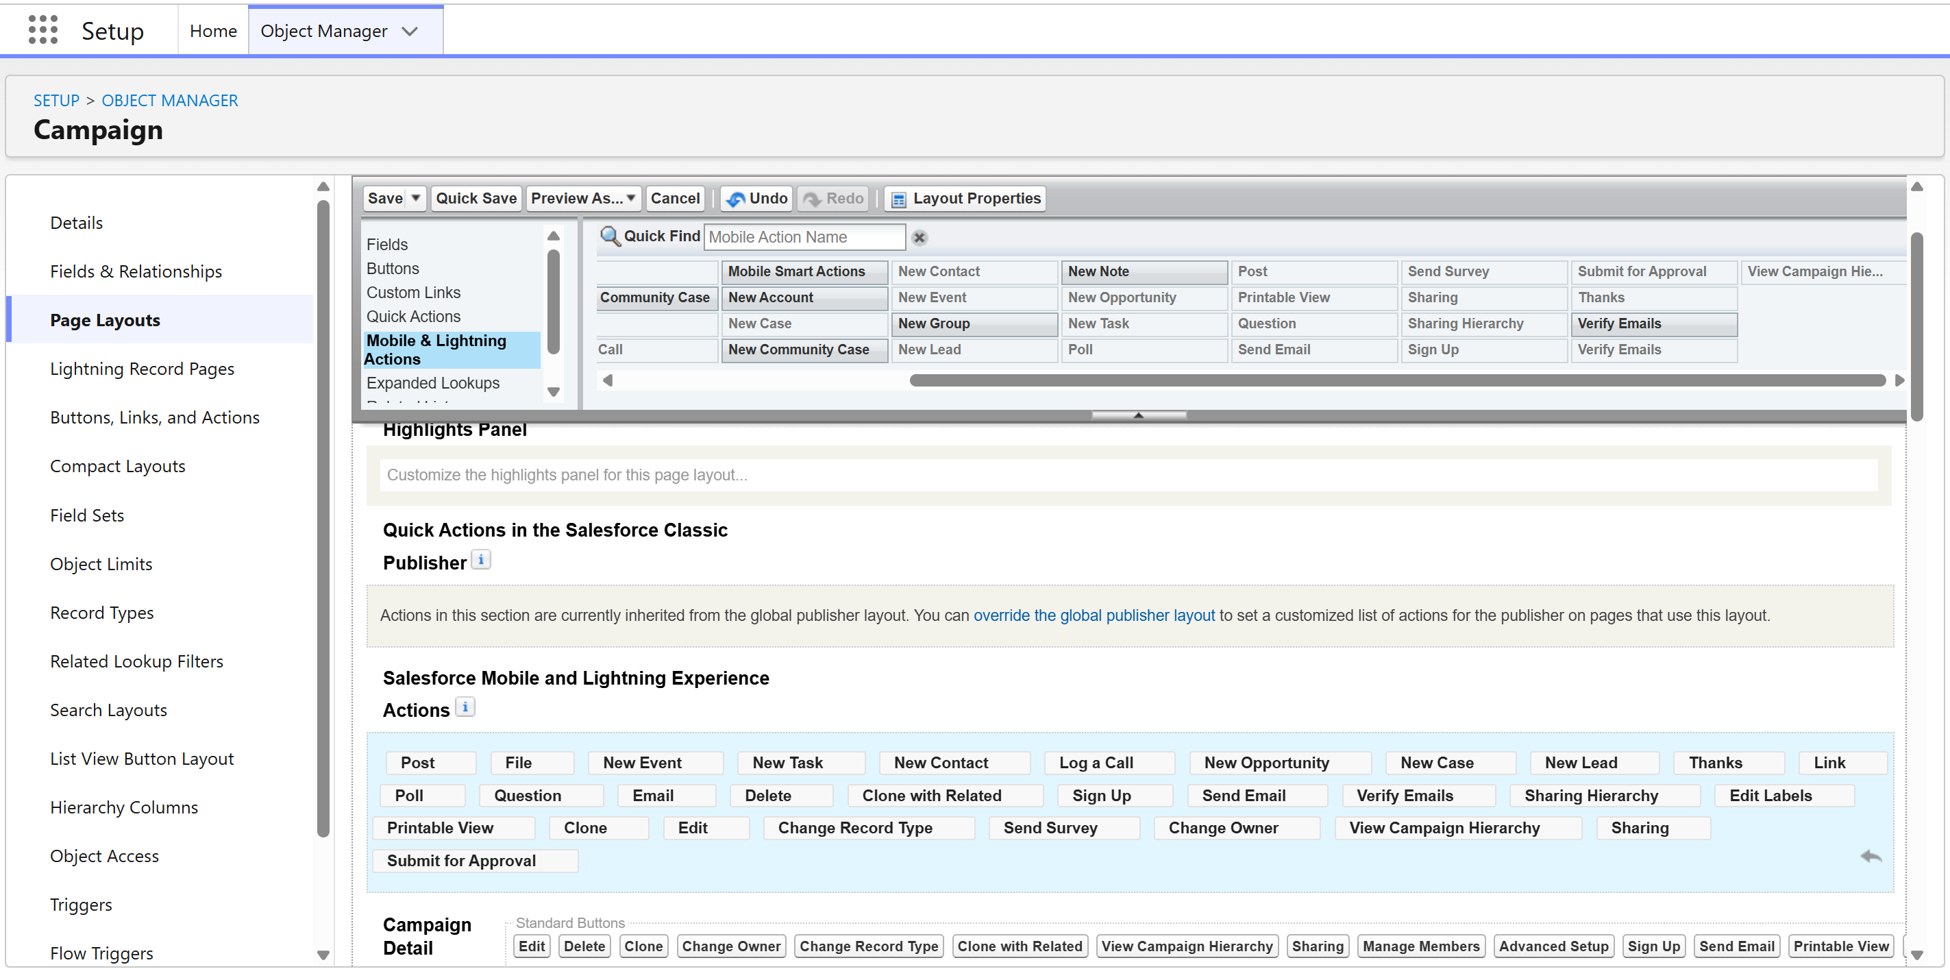Open Triggers in the sidebar
Viewport: 1950px width, 980px height.
[81, 905]
